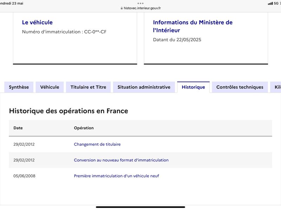Open the Synthèse tab

tap(19, 87)
